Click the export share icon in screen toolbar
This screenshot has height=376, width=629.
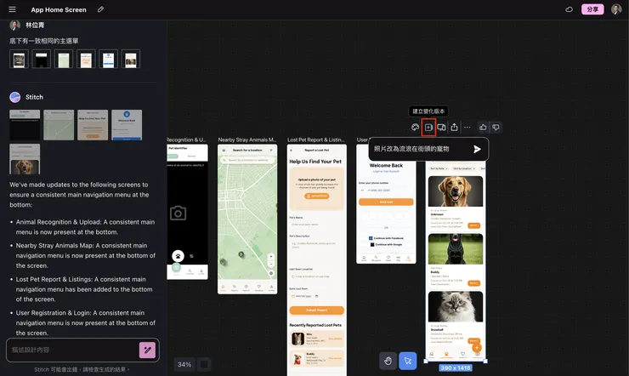[x=454, y=128]
